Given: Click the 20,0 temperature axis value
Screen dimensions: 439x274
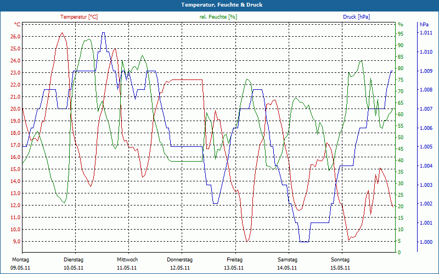Looking at the screenshot, I should click(x=15, y=109).
